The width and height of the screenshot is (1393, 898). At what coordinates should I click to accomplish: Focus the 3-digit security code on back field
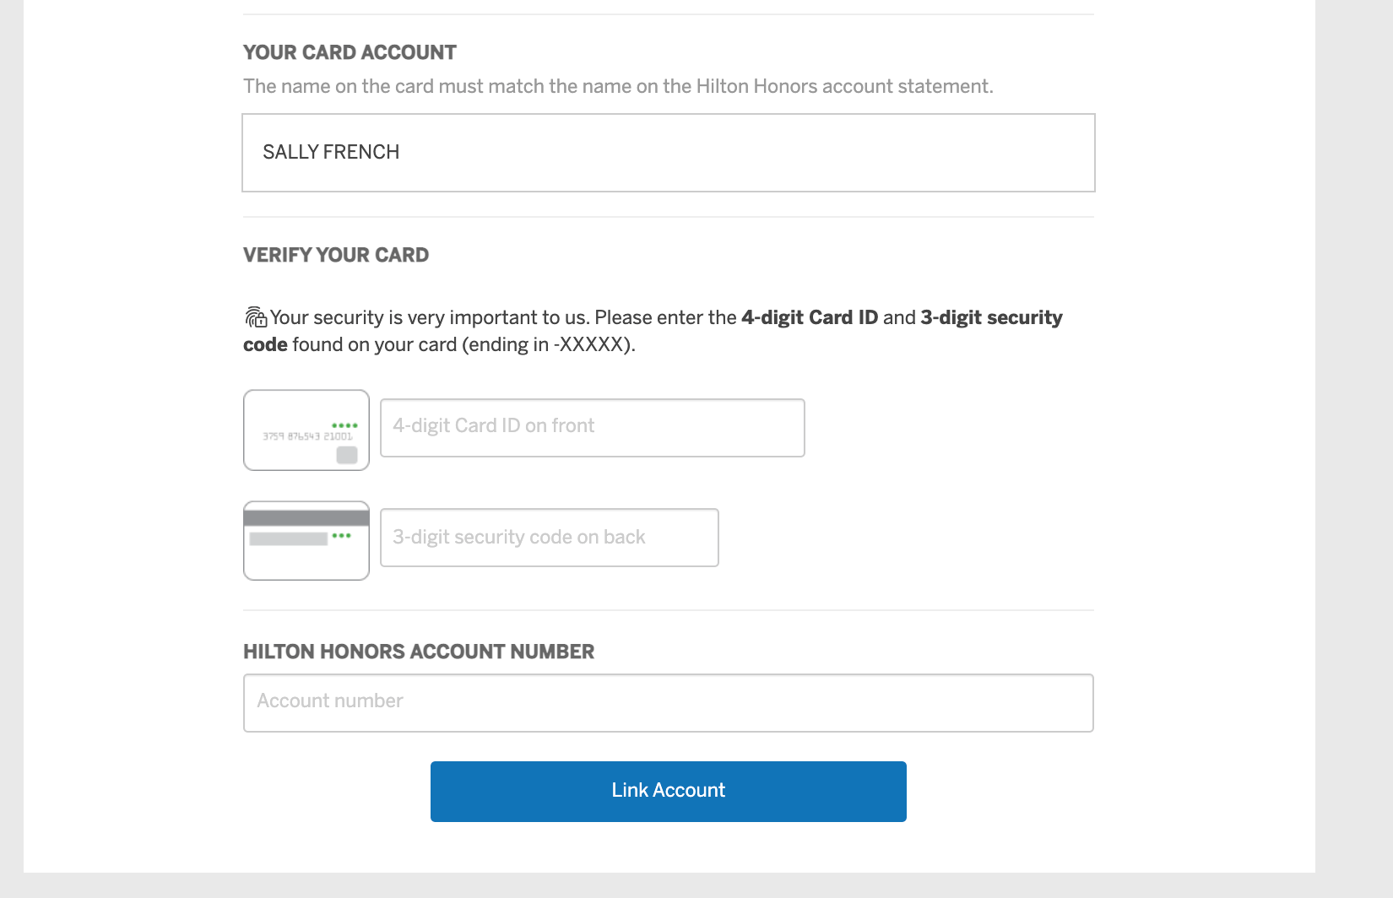pyautogui.click(x=549, y=538)
